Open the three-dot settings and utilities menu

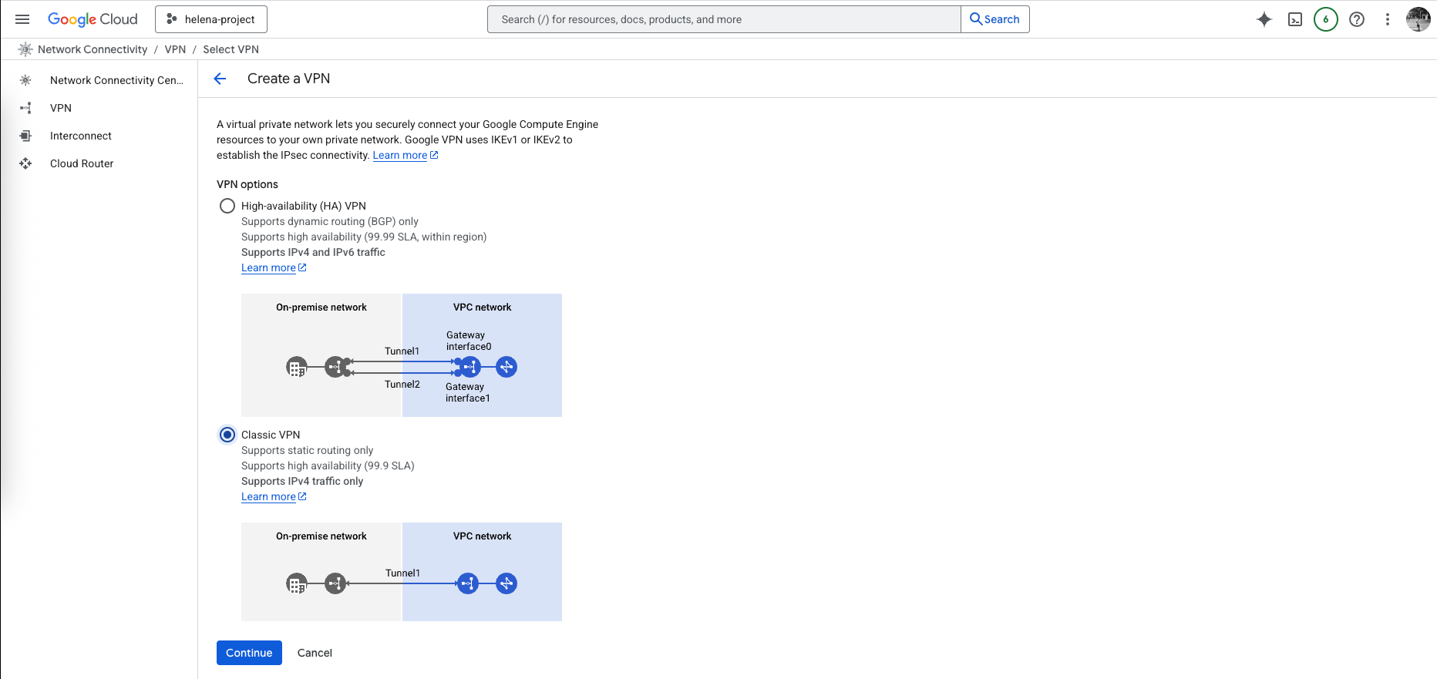point(1388,19)
